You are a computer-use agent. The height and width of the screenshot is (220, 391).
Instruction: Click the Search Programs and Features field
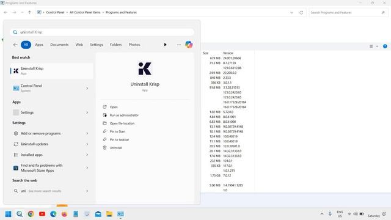pyautogui.click(x=348, y=12)
